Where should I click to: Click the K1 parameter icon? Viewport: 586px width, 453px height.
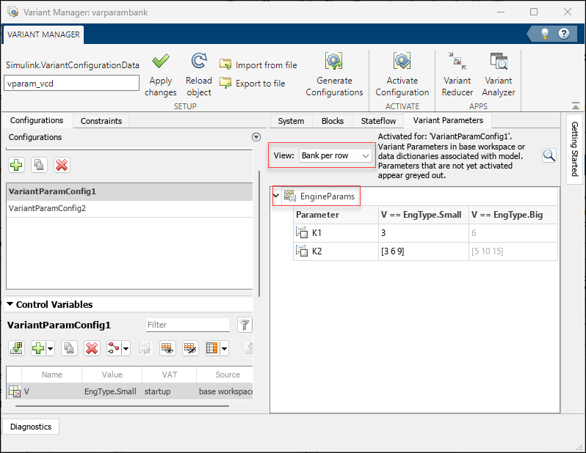(x=302, y=232)
